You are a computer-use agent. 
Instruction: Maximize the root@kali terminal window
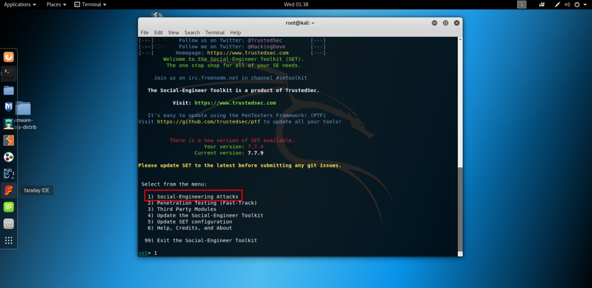446,23
